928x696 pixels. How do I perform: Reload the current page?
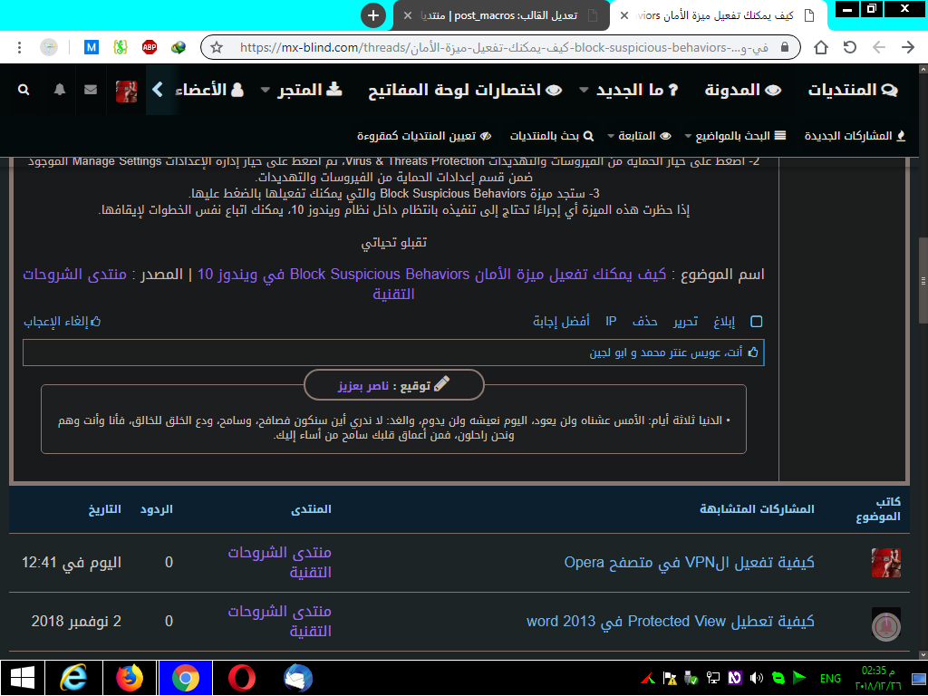click(x=850, y=47)
